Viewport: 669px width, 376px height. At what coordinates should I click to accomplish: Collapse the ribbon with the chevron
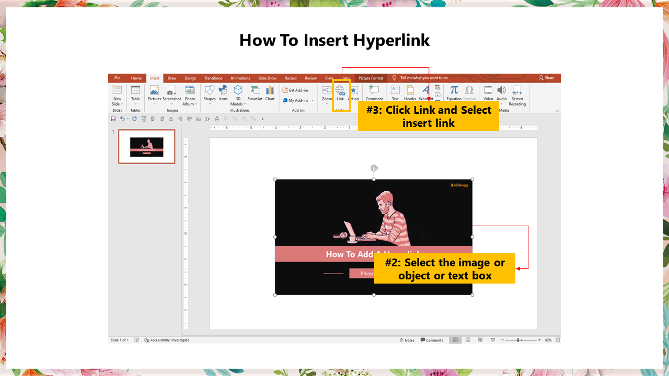[557, 111]
